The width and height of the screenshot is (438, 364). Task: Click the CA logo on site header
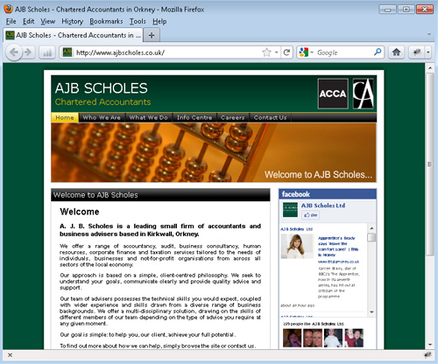click(x=363, y=94)
